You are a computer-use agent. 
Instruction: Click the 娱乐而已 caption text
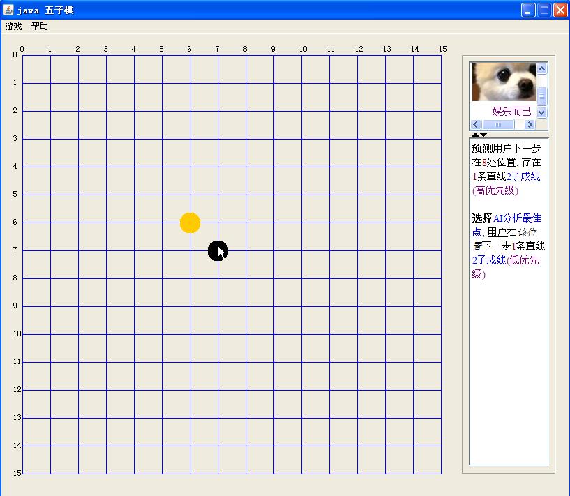(x=511, y=111)
